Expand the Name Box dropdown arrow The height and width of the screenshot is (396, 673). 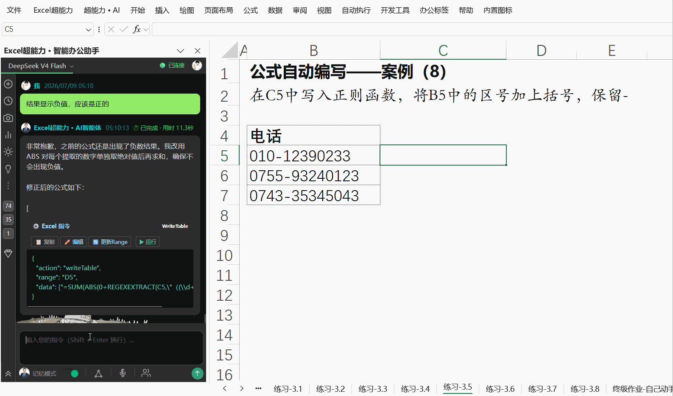click(x=88, y=29)
